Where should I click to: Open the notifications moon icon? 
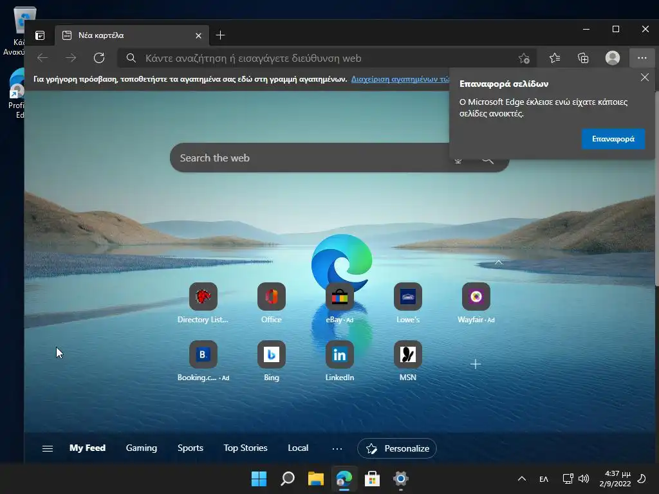642,479
